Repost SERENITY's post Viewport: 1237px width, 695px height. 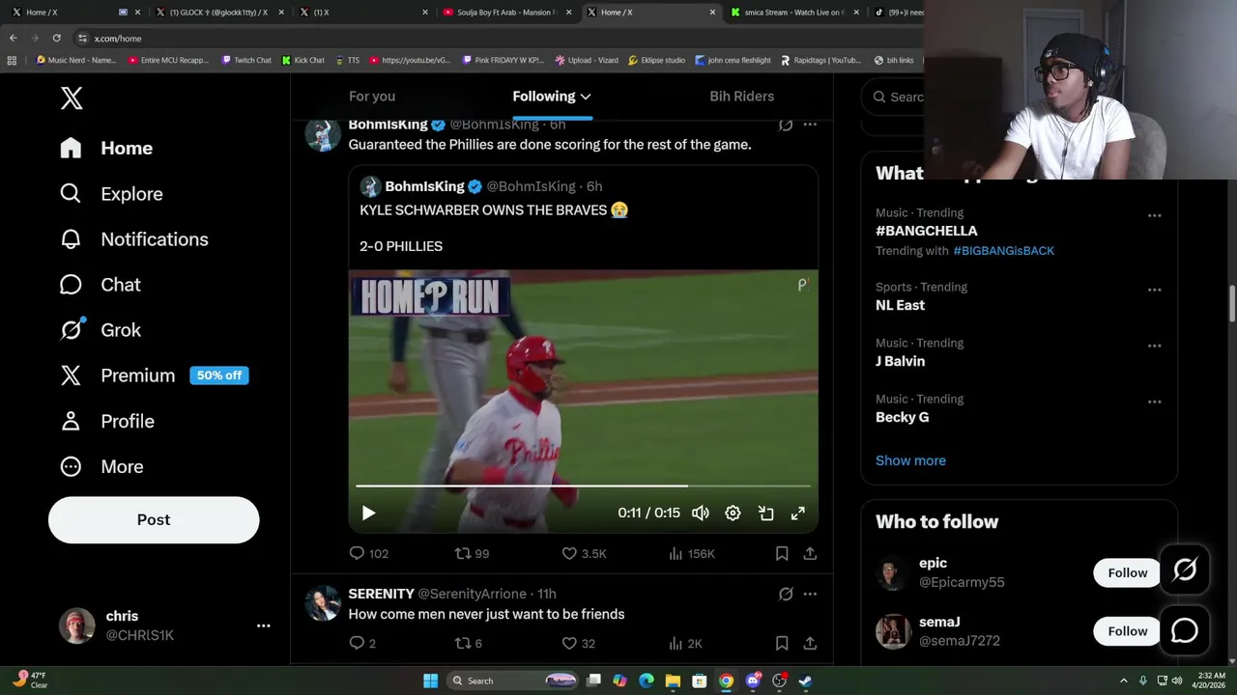469,643
